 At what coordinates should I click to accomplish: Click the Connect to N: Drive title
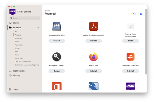[x=57, y=35]
